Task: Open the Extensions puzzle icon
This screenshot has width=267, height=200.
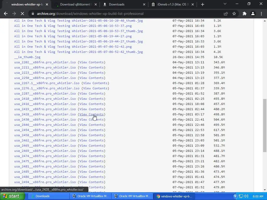Action: [x=245, y=14]
